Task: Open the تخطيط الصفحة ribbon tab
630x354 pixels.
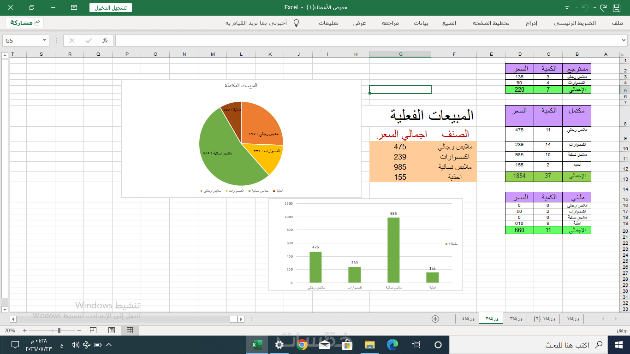Action: pyautogui.click(x=491, y=23)
